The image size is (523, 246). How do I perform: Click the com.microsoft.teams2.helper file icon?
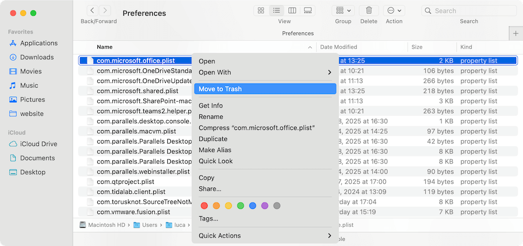pyautogui.click(x=90, y=111)
